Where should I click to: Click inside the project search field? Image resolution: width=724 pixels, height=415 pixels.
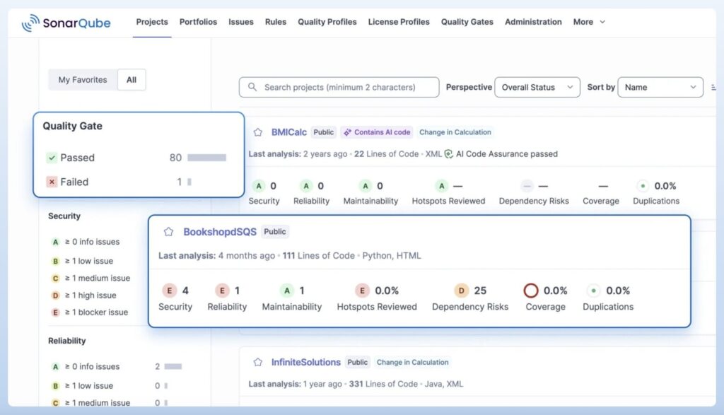click(x=338, y=87)
